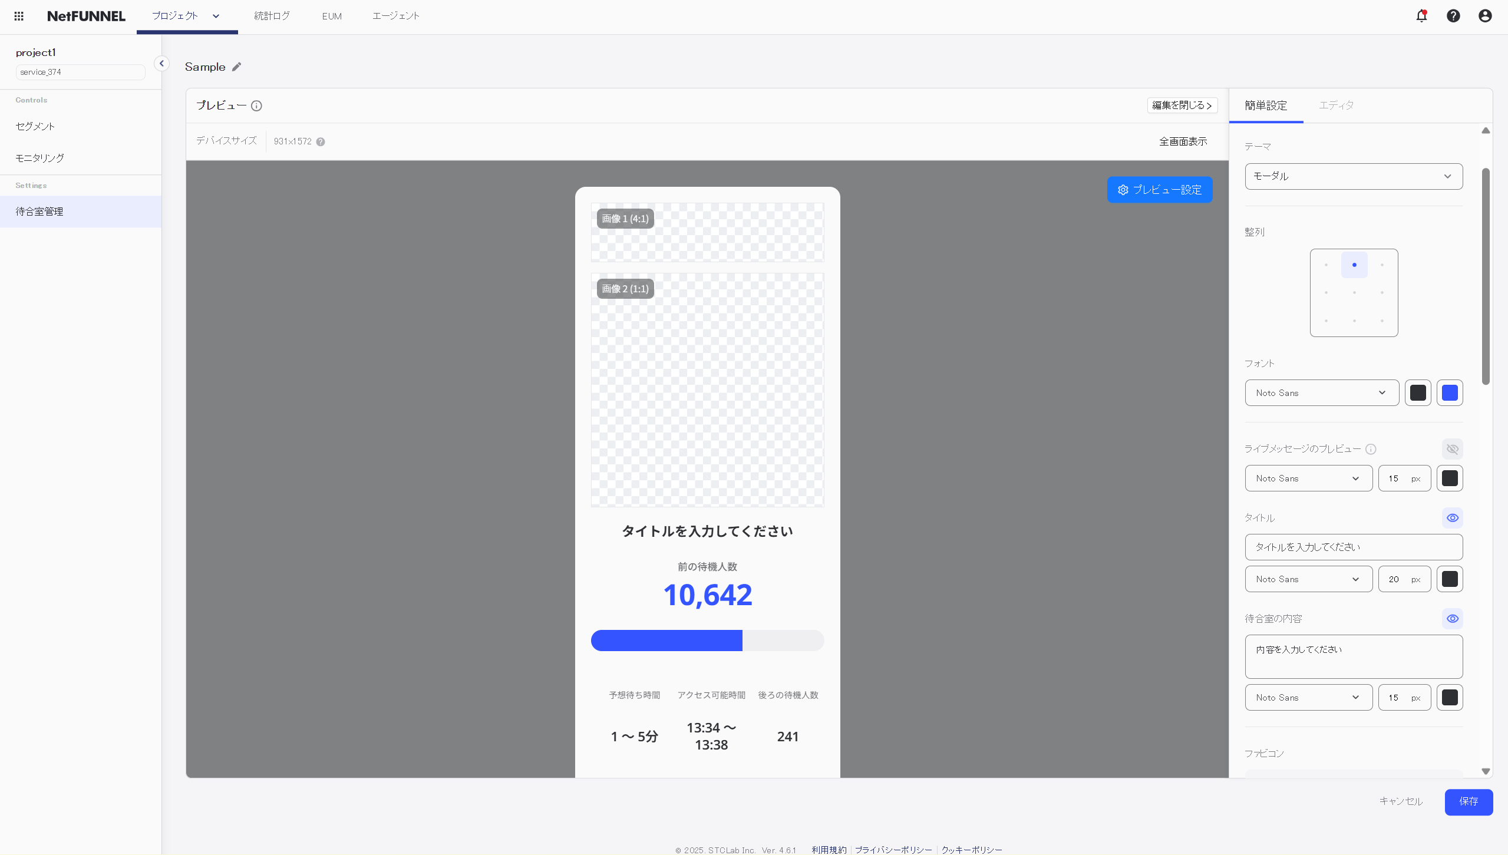Collapse the sidebar with the chevron button

[x=161, y=64]
